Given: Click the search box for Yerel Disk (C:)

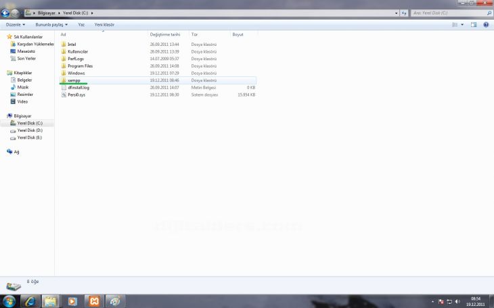Looking at the screenshot, I should pos(448,13).
